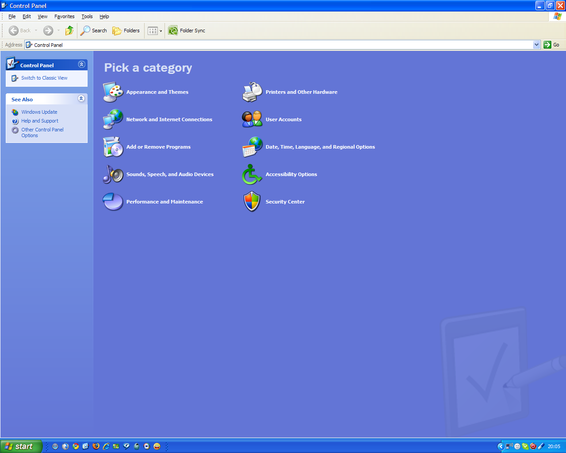The height and width of the screenshot is (453, 566).
Task: Click the blue pill-shaped tray icon
Action: [541, 446]
